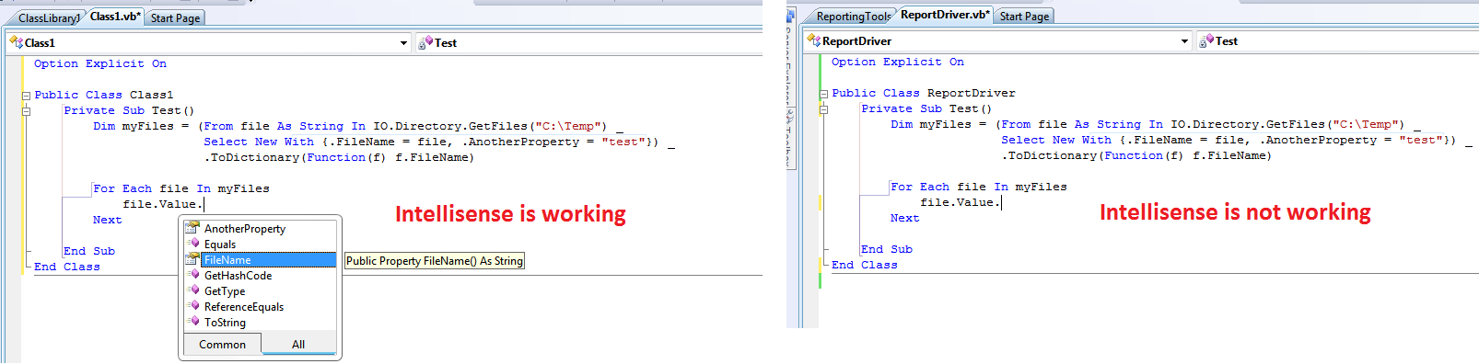Image resolution: width=1479 pixels, height=364 pixels.
Task: Click the End Class line in ReportDriver editor
Action: click(x=865, y=266)
